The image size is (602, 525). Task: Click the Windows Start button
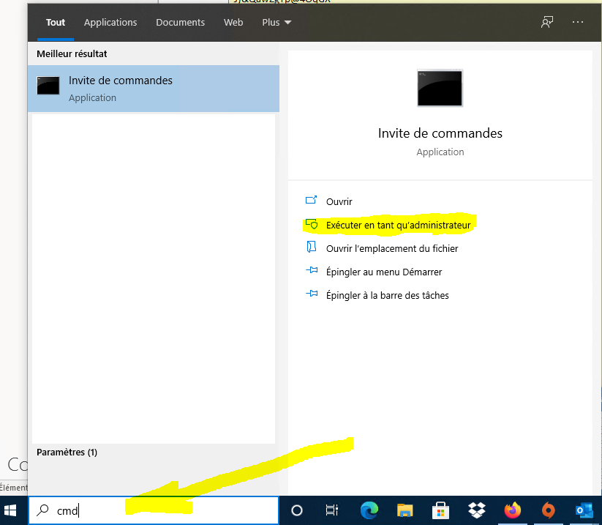coord(11,510)
